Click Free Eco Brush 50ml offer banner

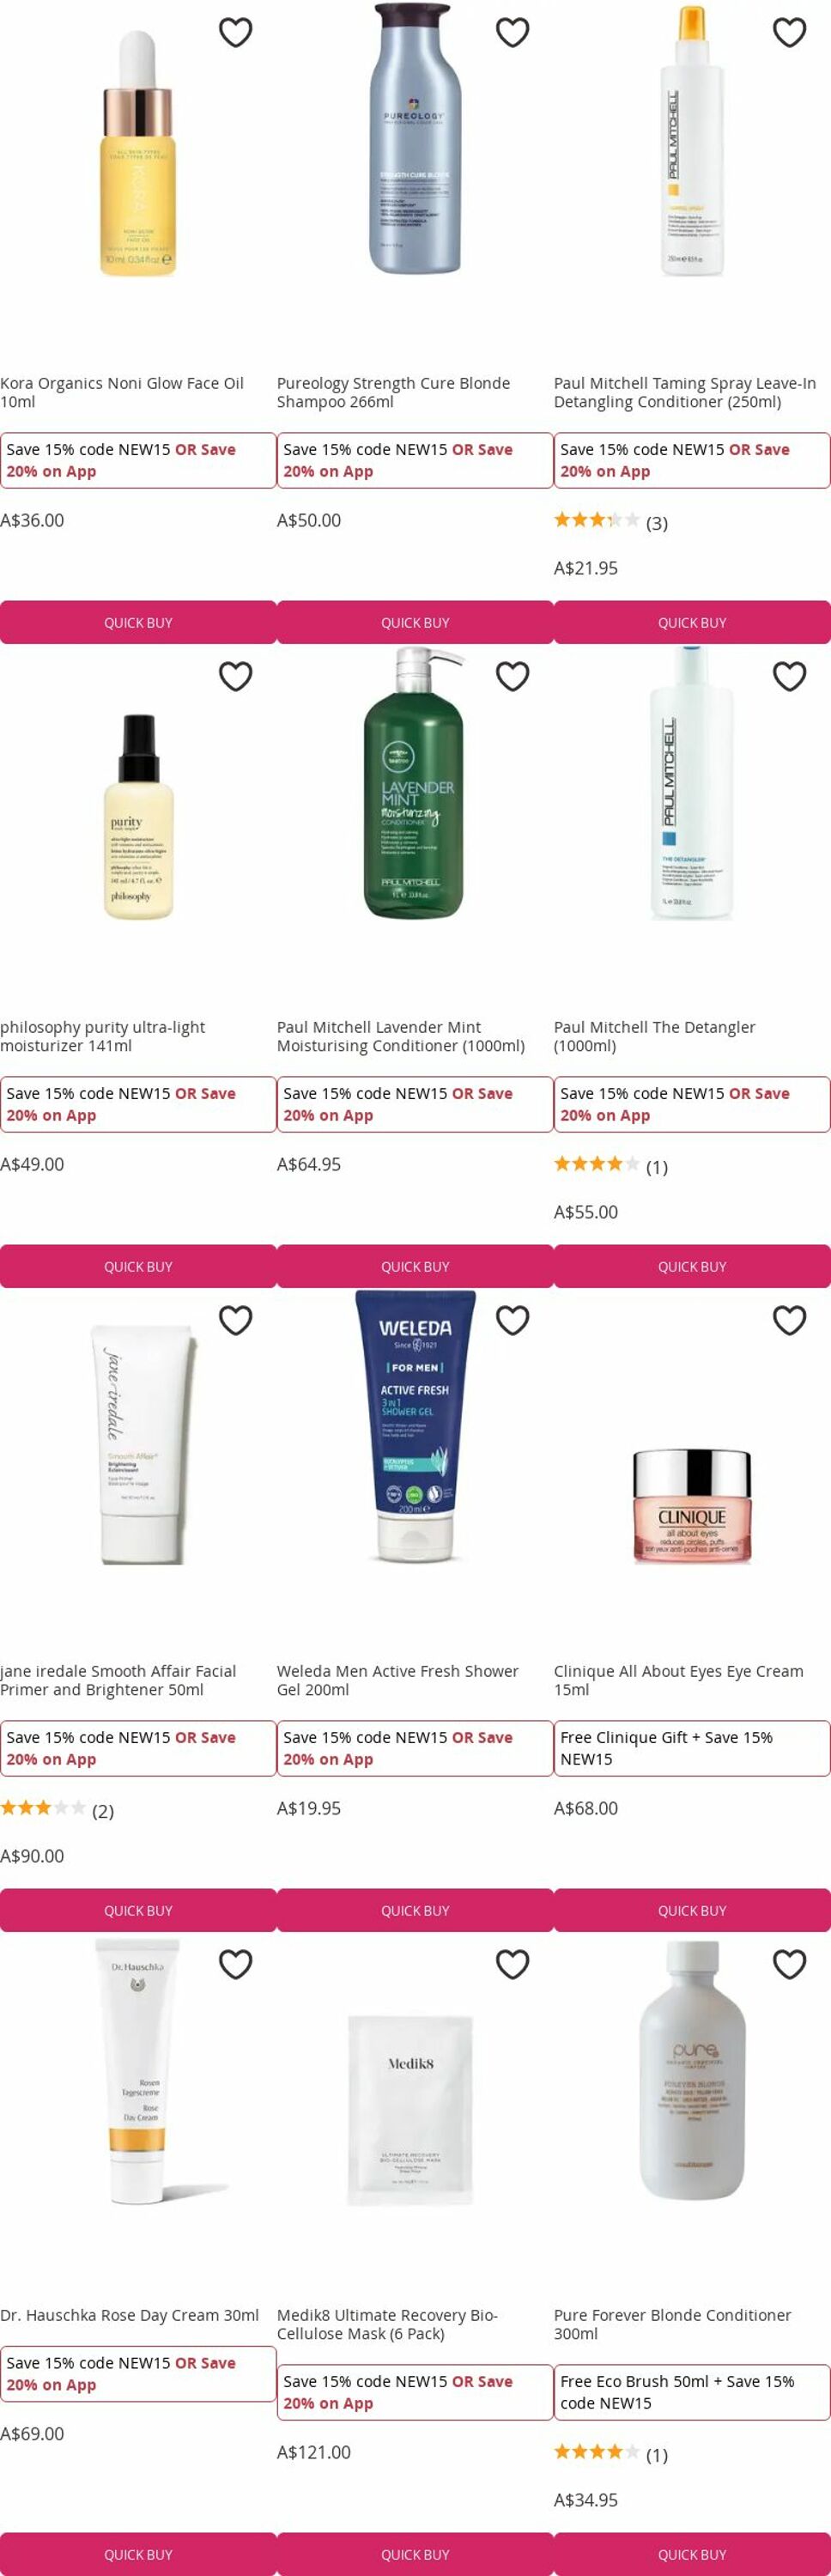(692, 2392)
